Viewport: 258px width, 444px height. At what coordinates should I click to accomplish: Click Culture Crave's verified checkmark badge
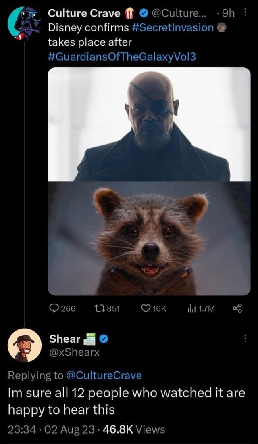tap(143, 14)
